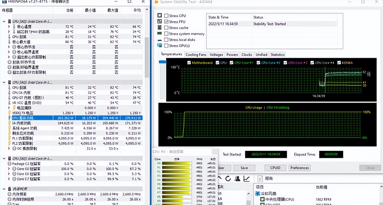Enable the Stress local disks checkbox
Screen dimensions: 383x205
tap(166, 40)
